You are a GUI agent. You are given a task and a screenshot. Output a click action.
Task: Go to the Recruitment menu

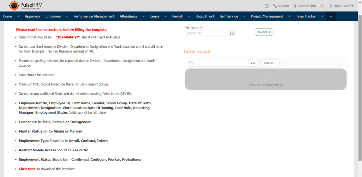205,16
